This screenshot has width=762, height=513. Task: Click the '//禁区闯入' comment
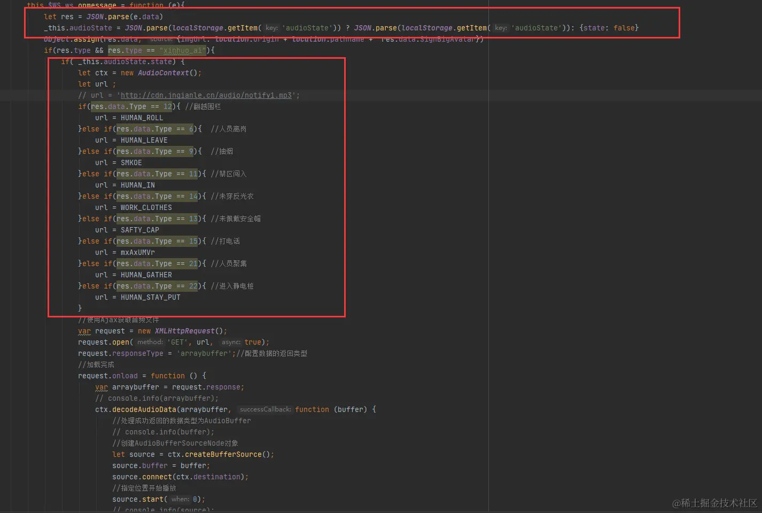tap(229, 174)
